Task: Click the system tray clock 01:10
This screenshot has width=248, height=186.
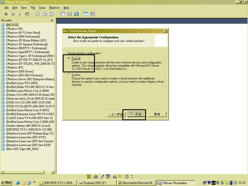Action: tap(242, 183)
